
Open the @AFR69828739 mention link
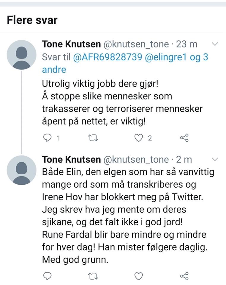pos(108,57)
